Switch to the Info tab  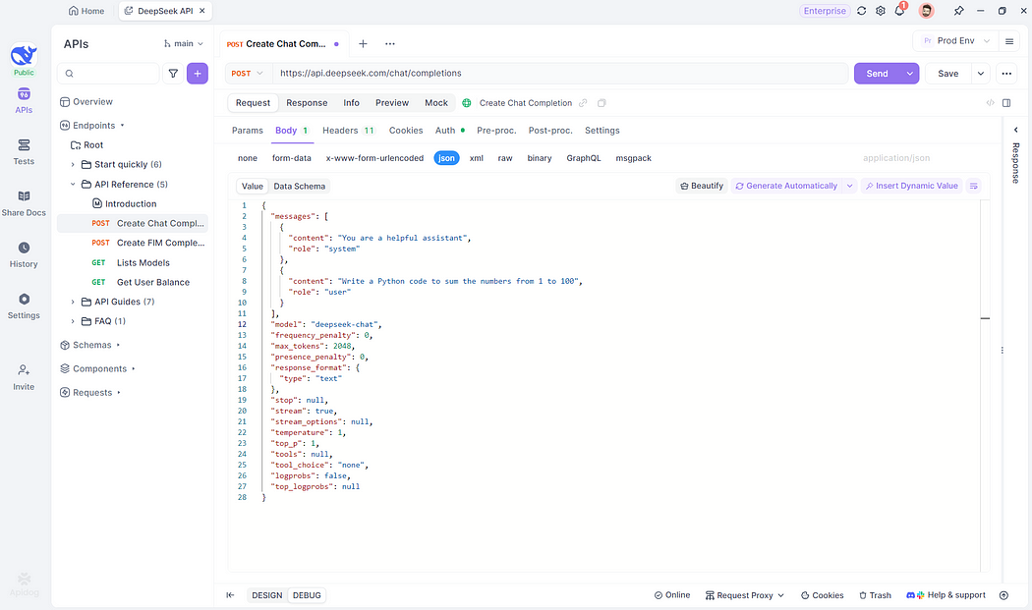(352, 103)
